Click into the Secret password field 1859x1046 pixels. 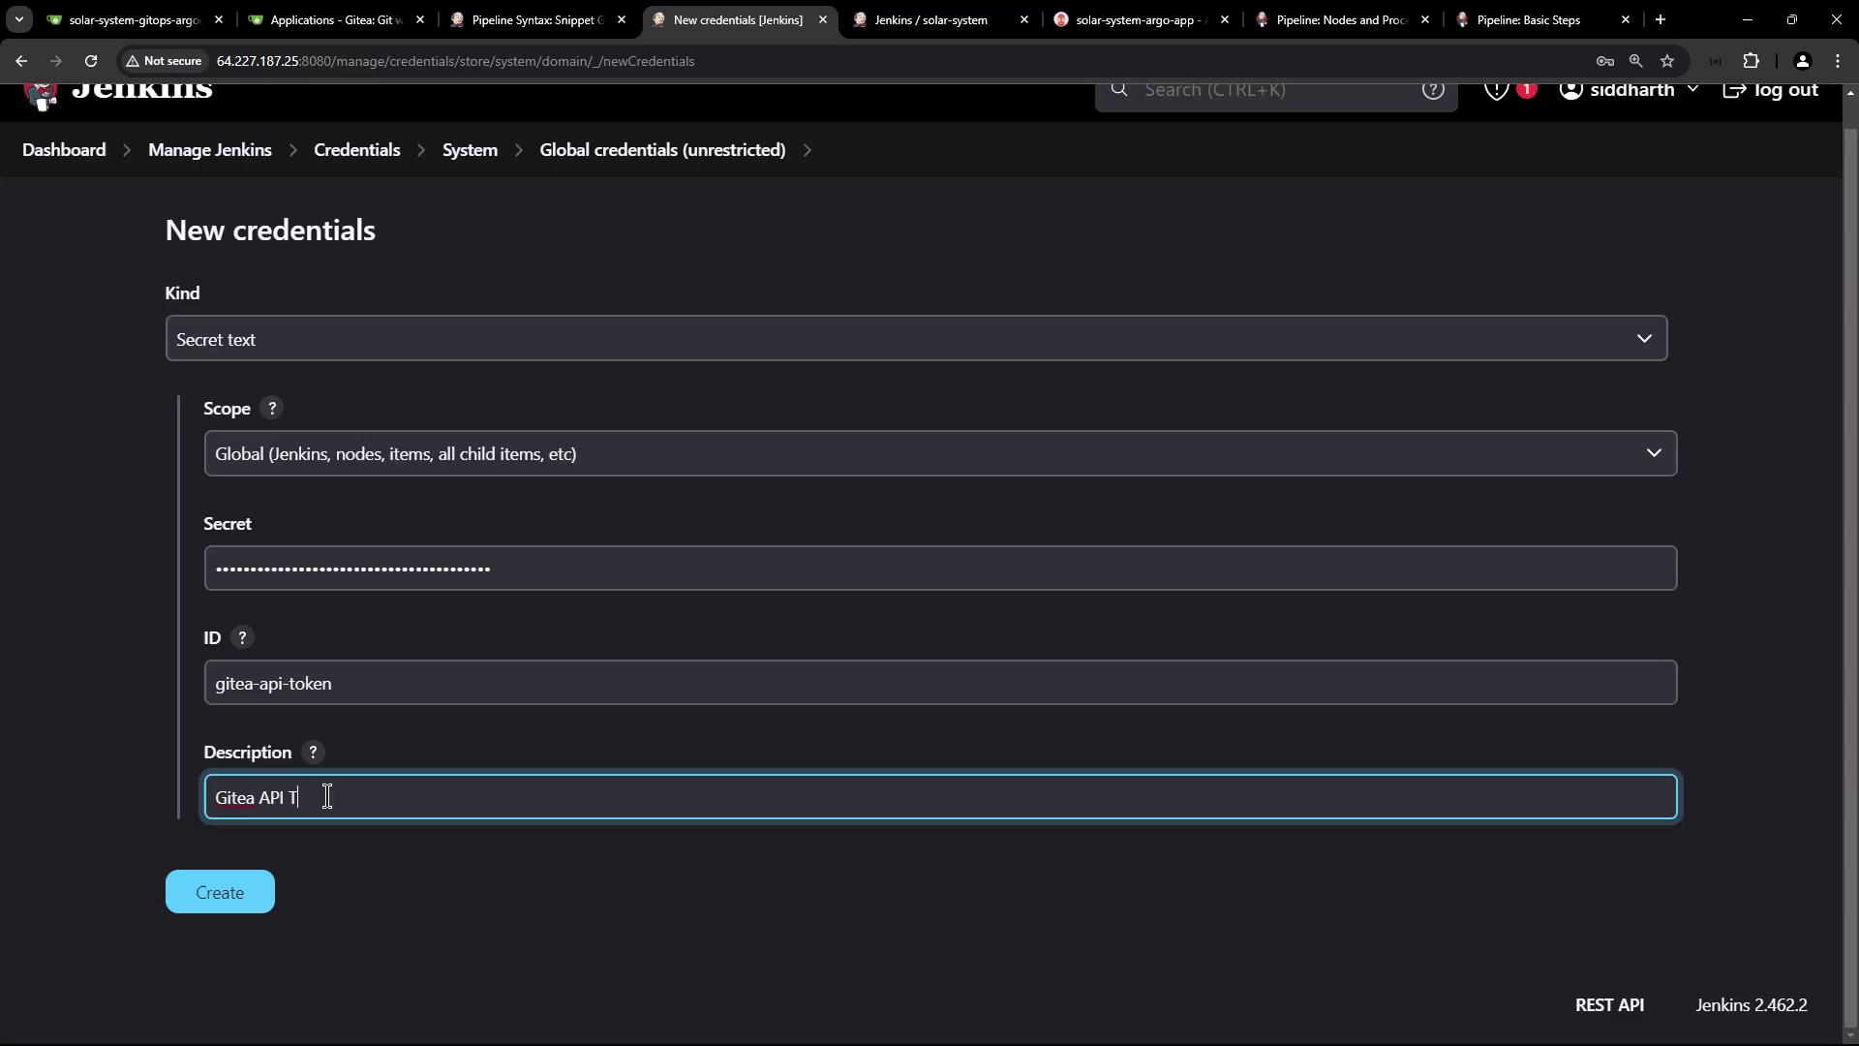[x=939, y=569]
